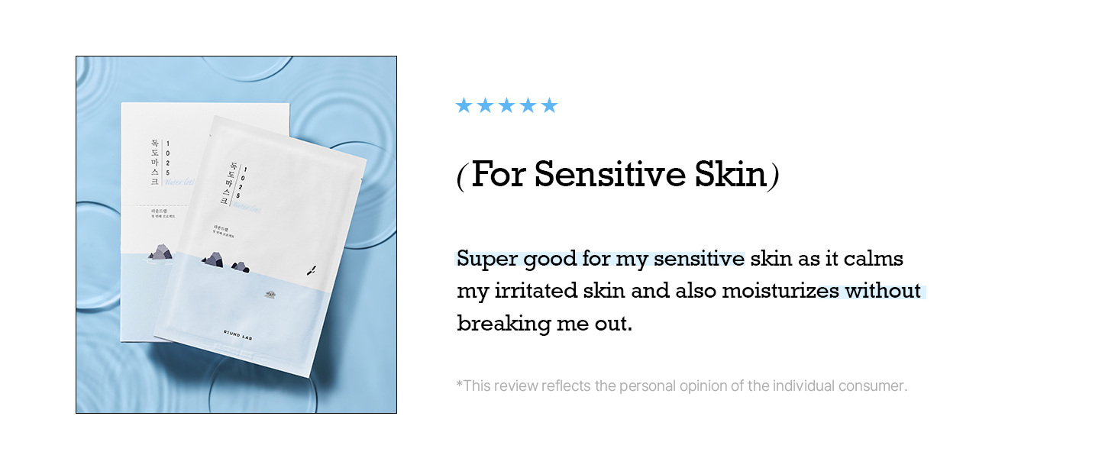This screenshot has height=458, width=1118.
Task: Click the bird icon on front mask packet
Action: click(x=310, y=269)
